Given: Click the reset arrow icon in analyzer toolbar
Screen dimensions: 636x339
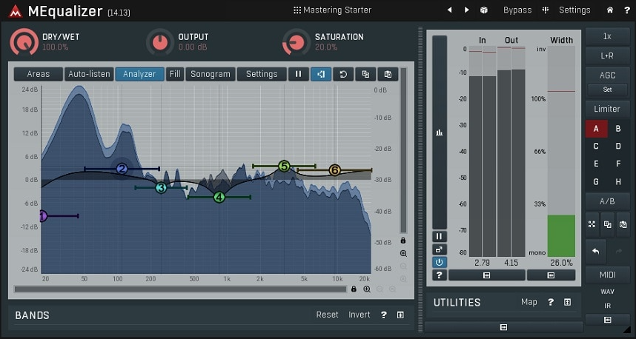Looking at the screenshot, I should click(x=343, y=74).
